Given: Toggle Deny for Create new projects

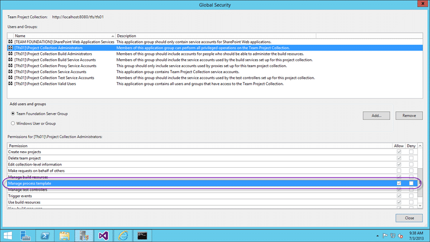Looking at the screenshot, I should pos(411,152).
